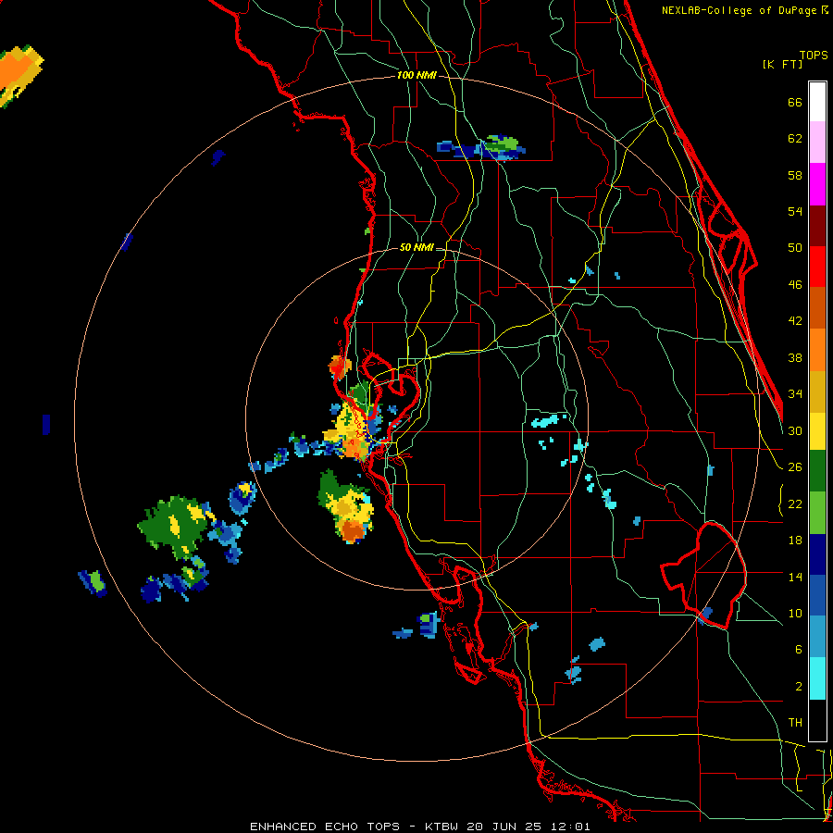This screenshot has width=833, height=833.
Task: Pick the light pink legend swatch
Action: 817,142
